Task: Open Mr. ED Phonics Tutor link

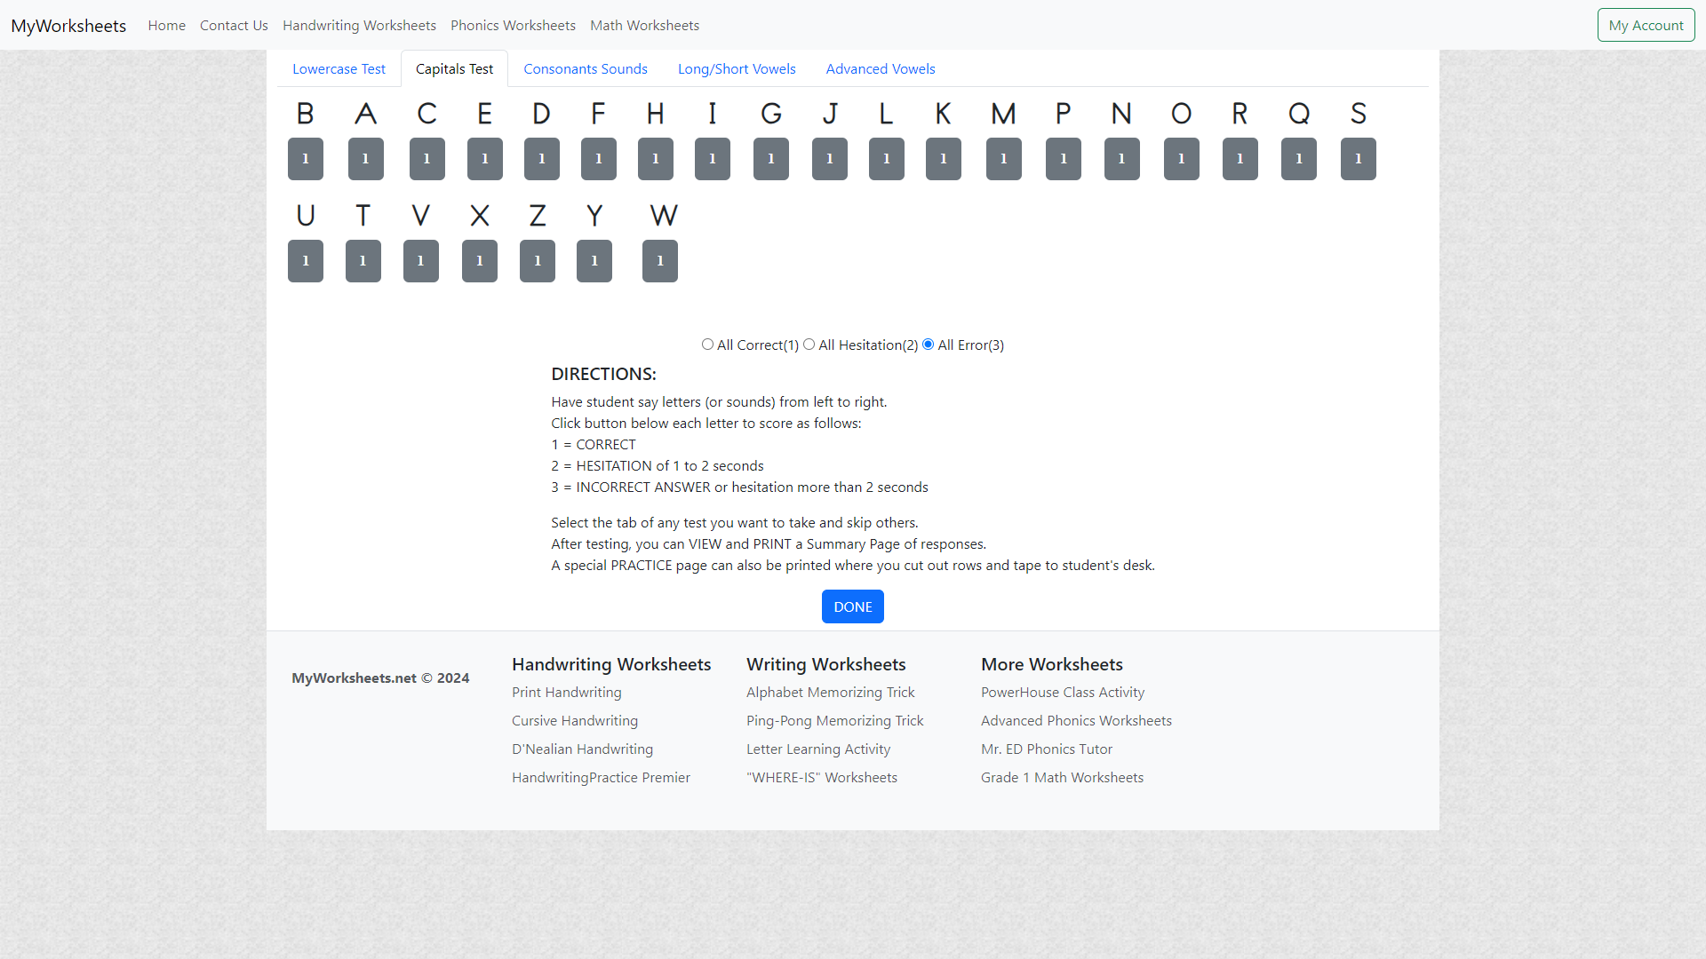Action: (1047, 749)
